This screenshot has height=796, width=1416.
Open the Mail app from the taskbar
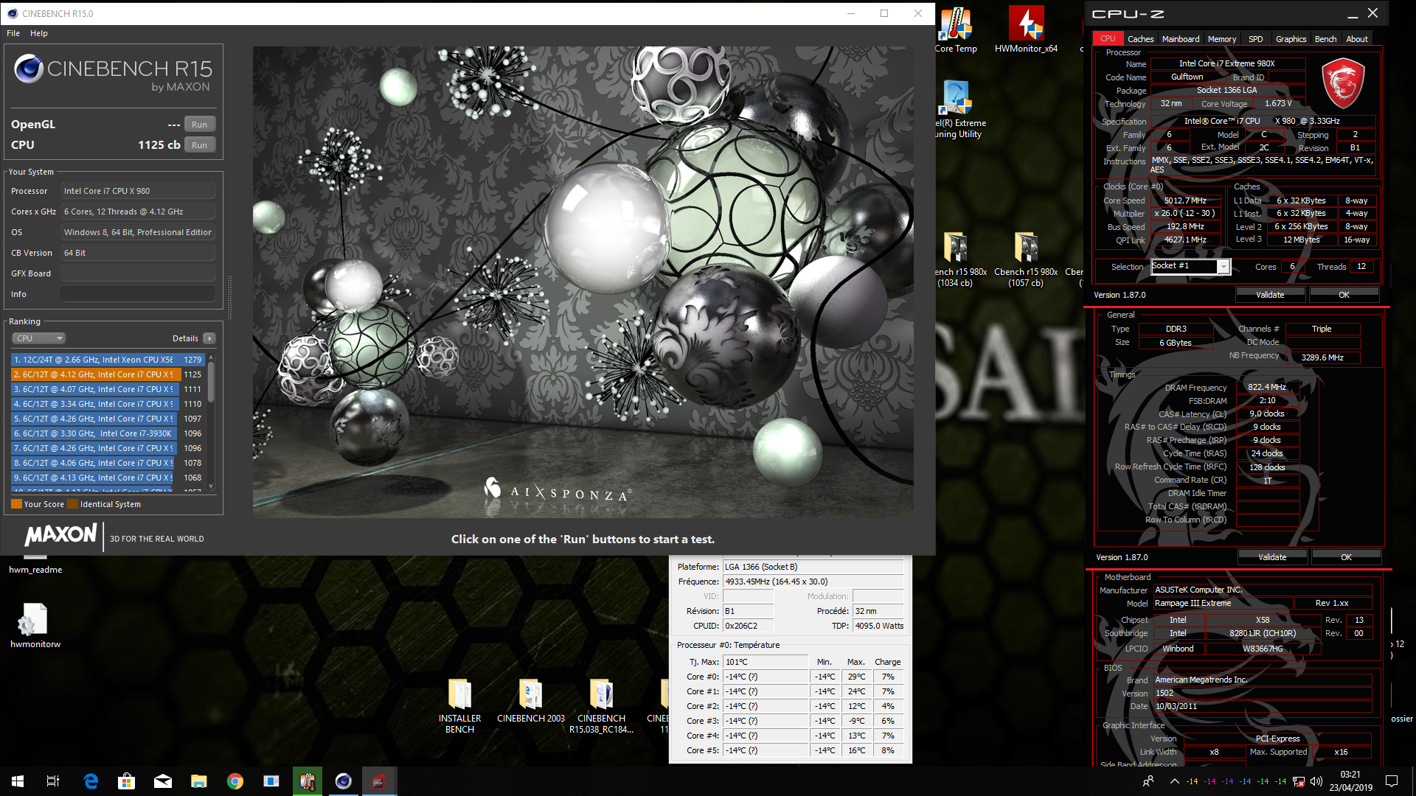[x=163, y=781]
